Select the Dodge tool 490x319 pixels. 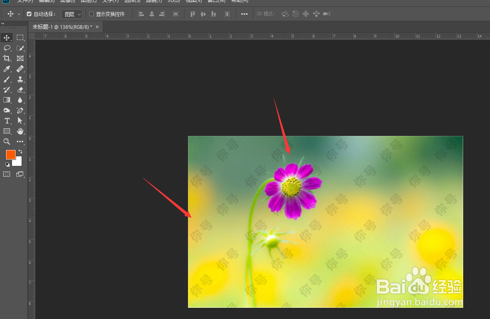pyautogui.click(x=7, y=110)
